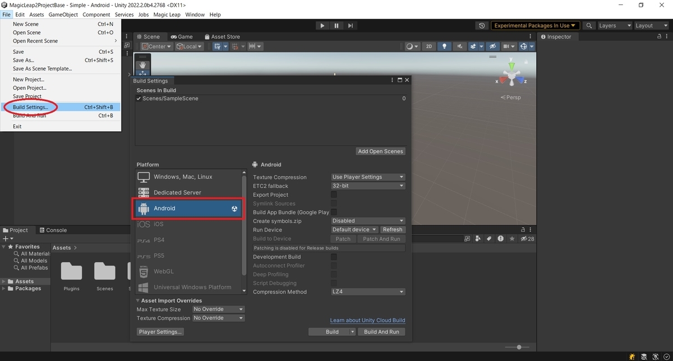
Task: Lock the Inspector panel padlock icon
Action: (659, 36)
